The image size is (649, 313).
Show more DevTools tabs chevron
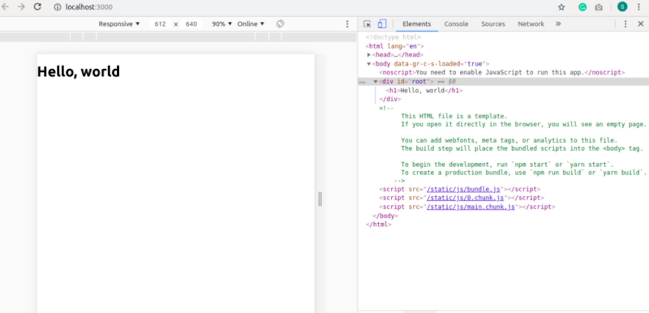pyautogui.click(x=558, y=24)
